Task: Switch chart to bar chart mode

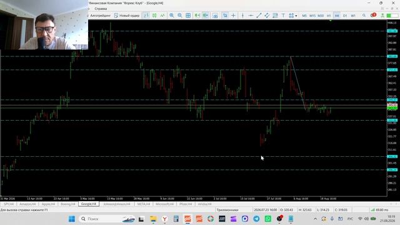Action: (146, 16)
